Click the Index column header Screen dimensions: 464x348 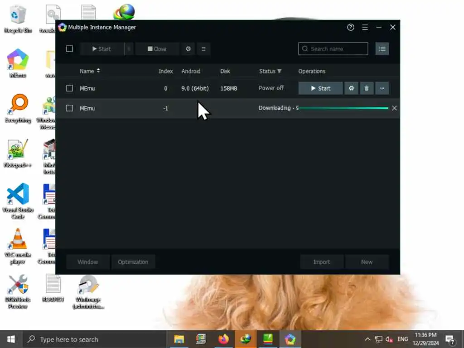[x=166, y=71]
